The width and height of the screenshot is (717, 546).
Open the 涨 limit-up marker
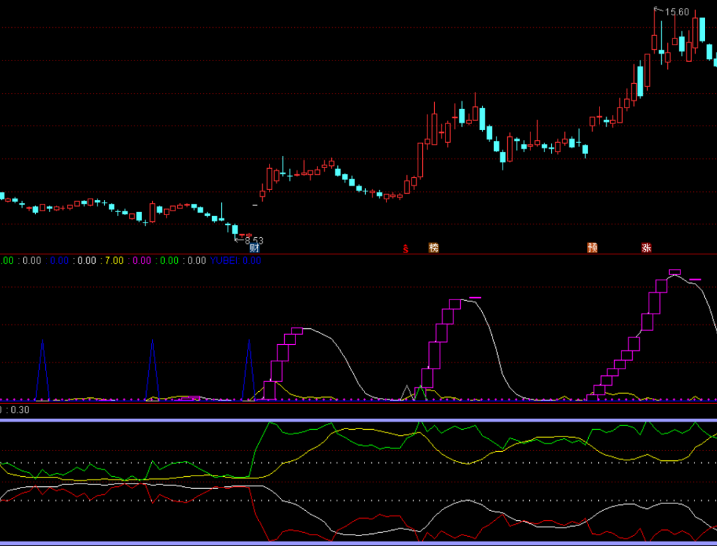coord(646,248)
